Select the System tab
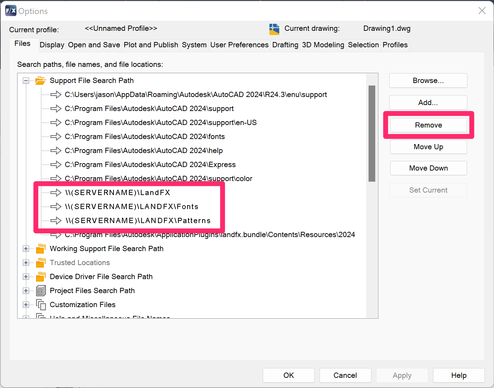This screenshot has height=388, width=494. [194, 45]
